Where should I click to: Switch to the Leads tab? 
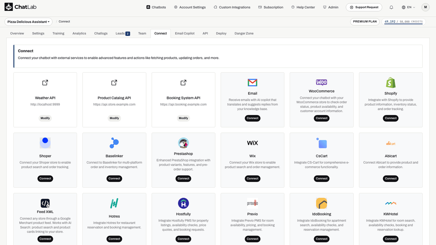(x=123, y=33)
